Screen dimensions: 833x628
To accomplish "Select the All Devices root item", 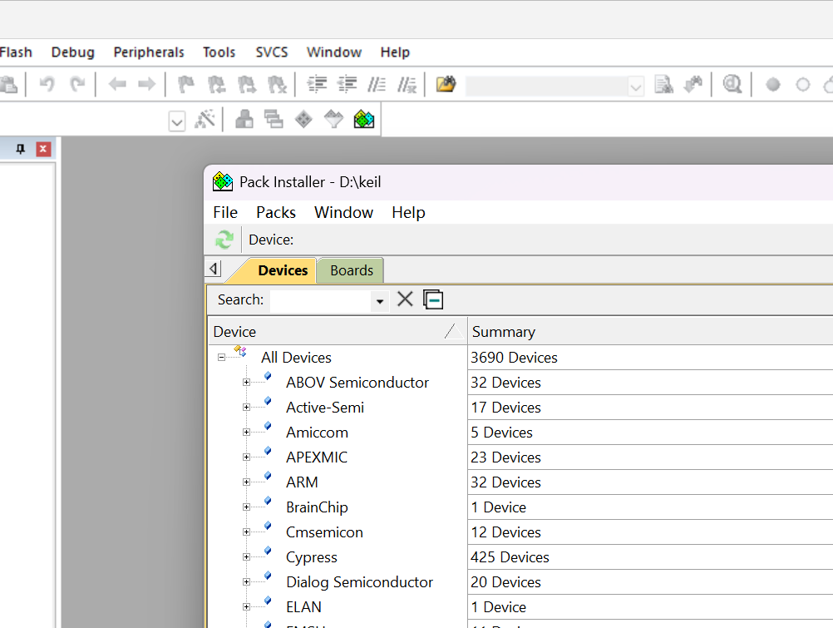I will pos(296,358).
